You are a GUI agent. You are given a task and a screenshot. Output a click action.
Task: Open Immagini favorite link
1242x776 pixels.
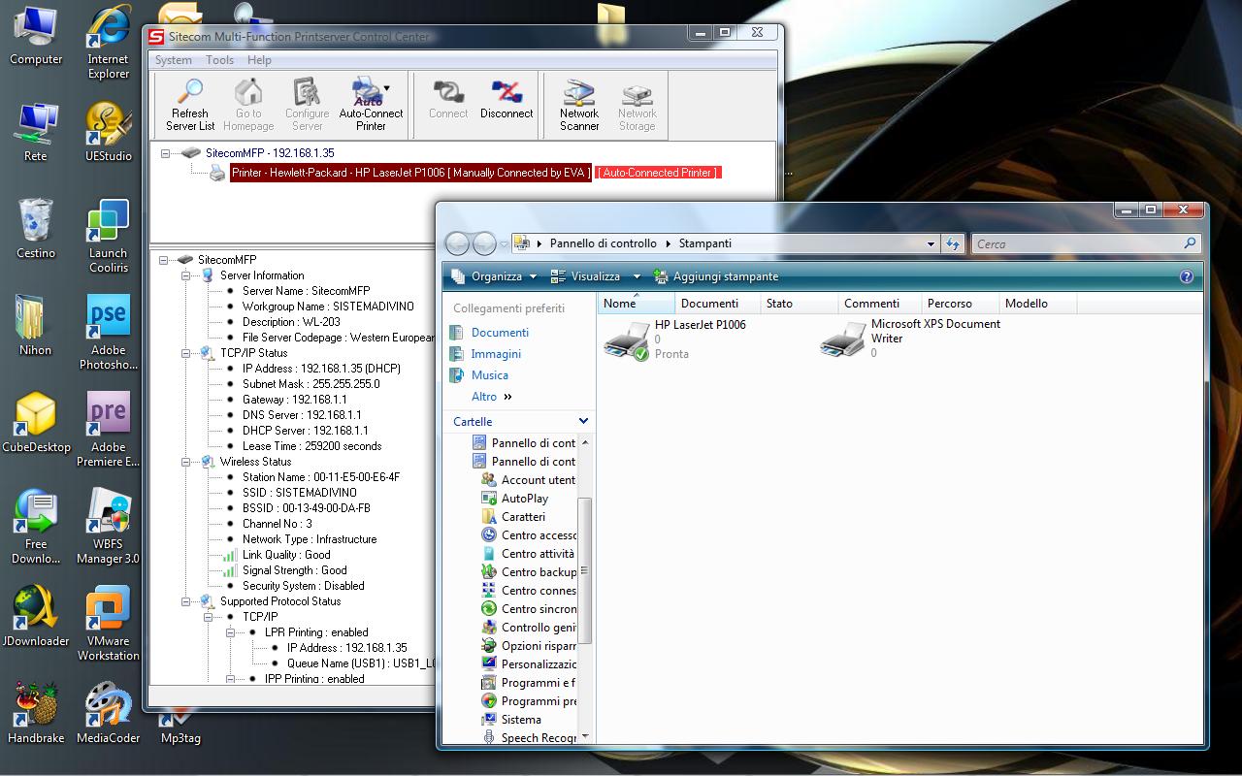coord(496,354)
